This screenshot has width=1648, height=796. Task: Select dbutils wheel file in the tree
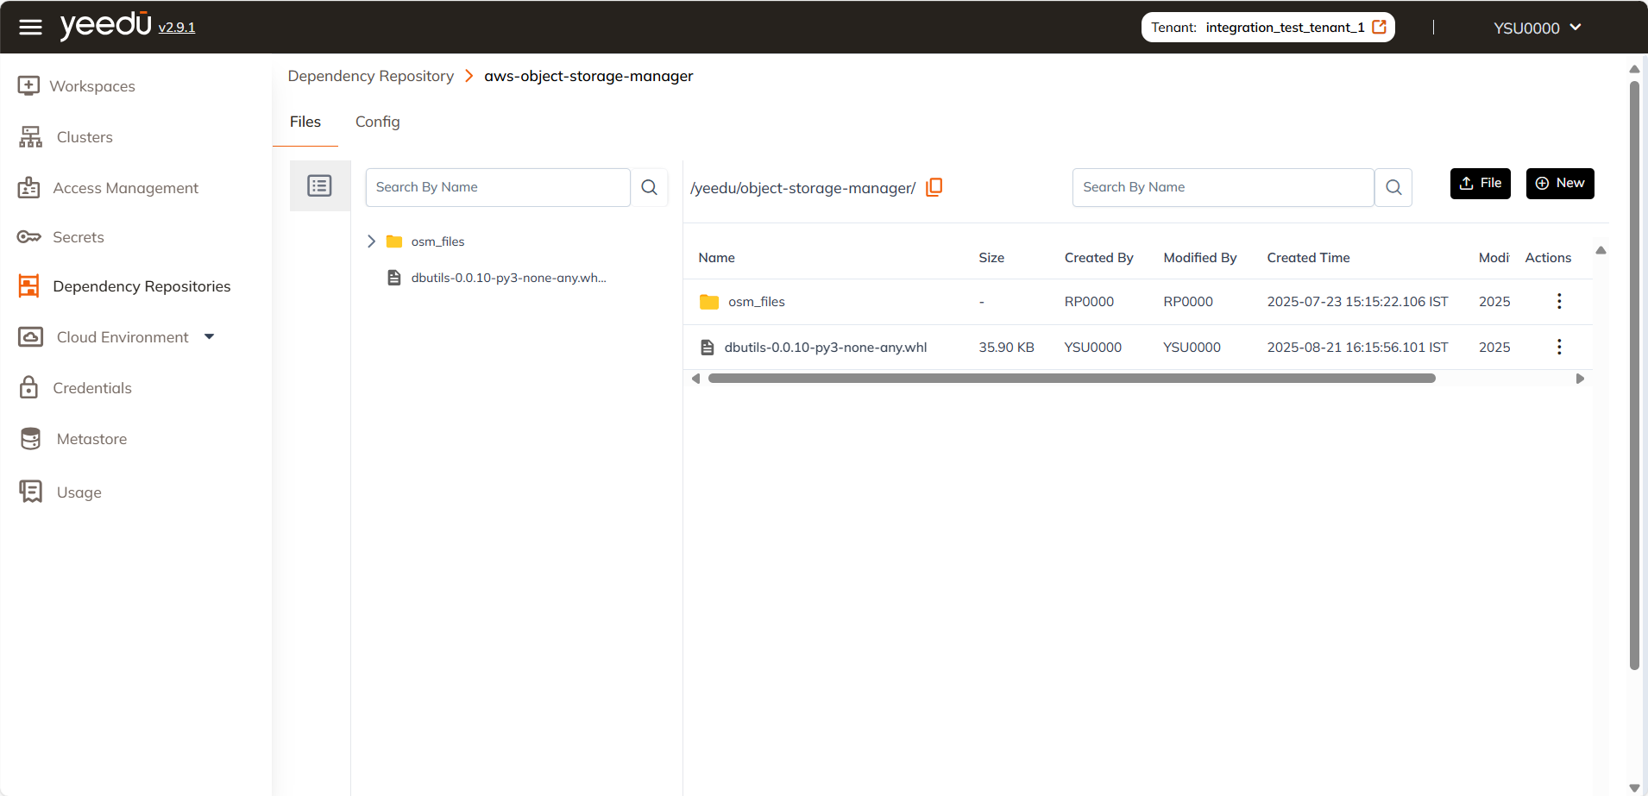click(507, 278)
